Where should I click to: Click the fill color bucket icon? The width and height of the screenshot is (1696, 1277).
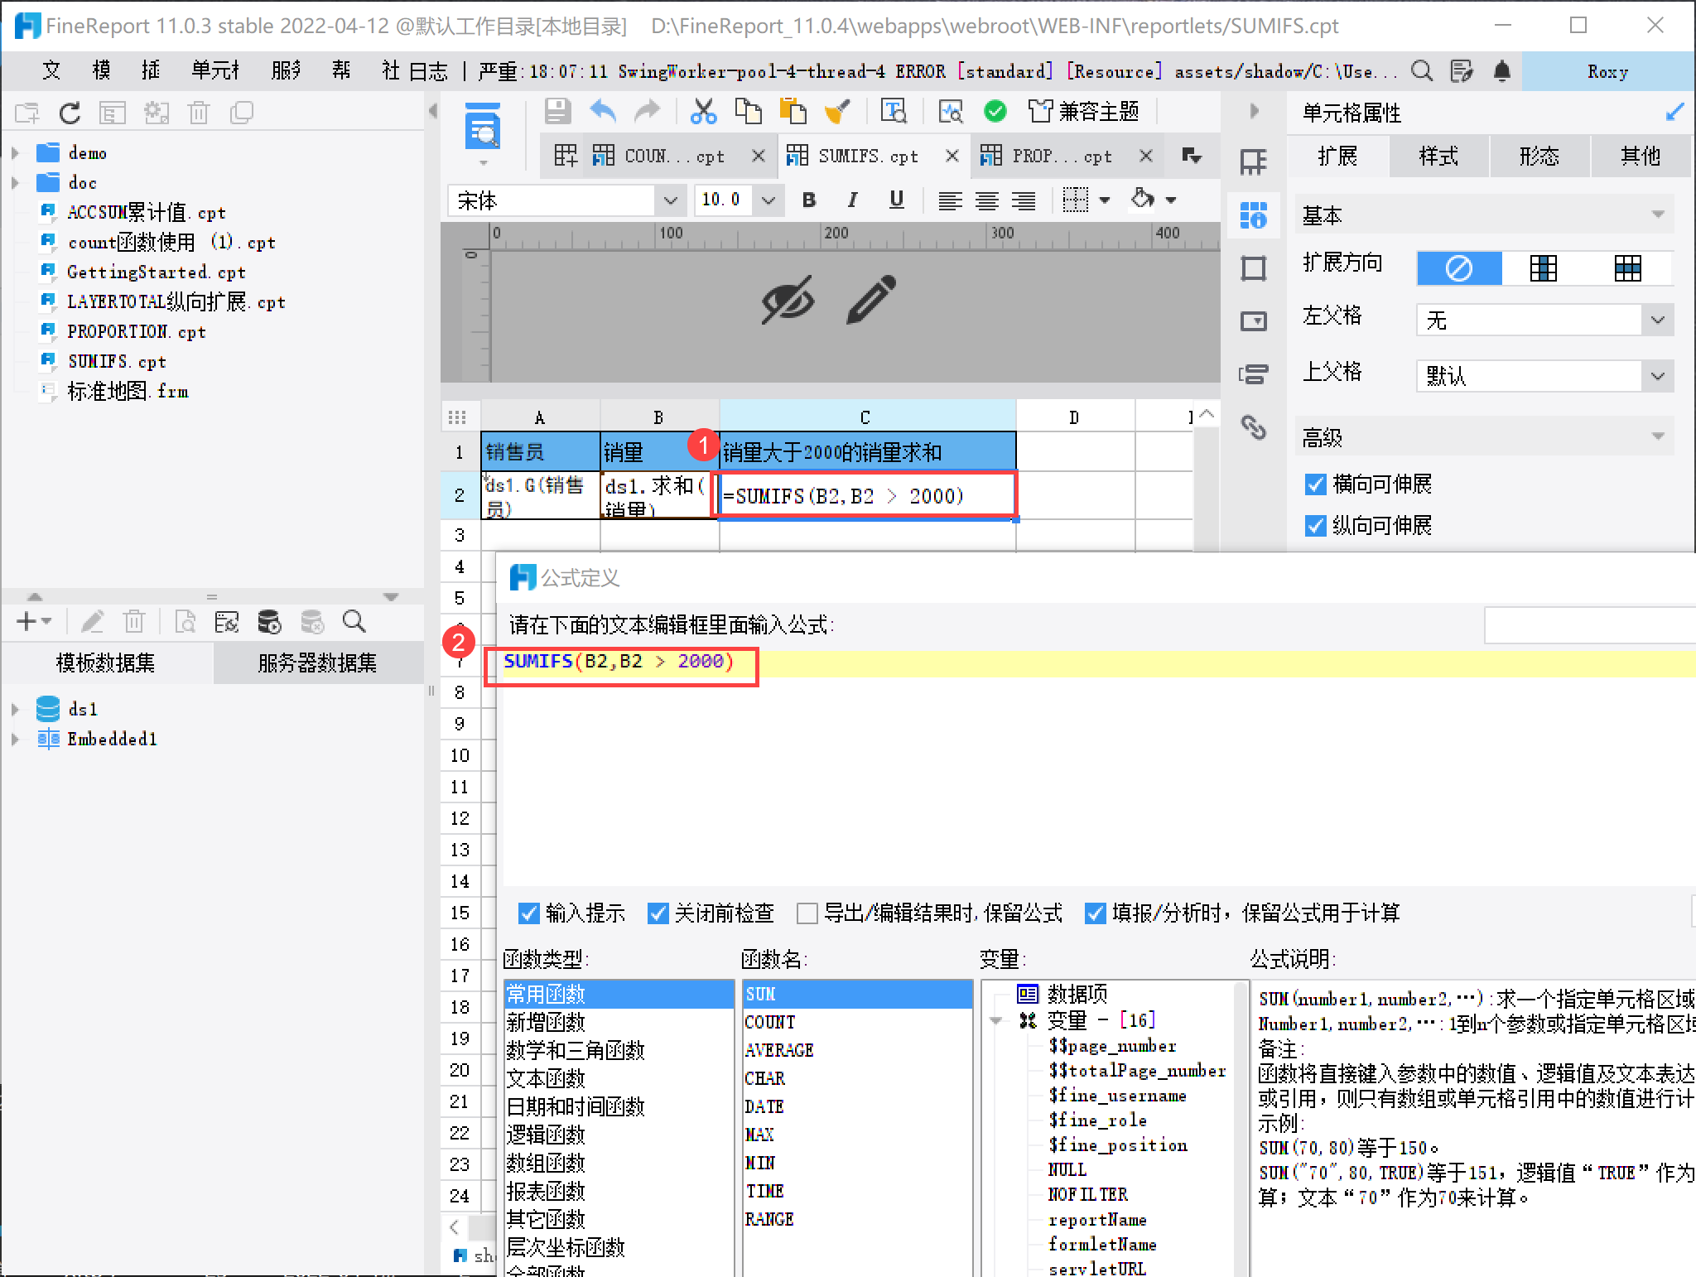click(x=1142, y=200)
